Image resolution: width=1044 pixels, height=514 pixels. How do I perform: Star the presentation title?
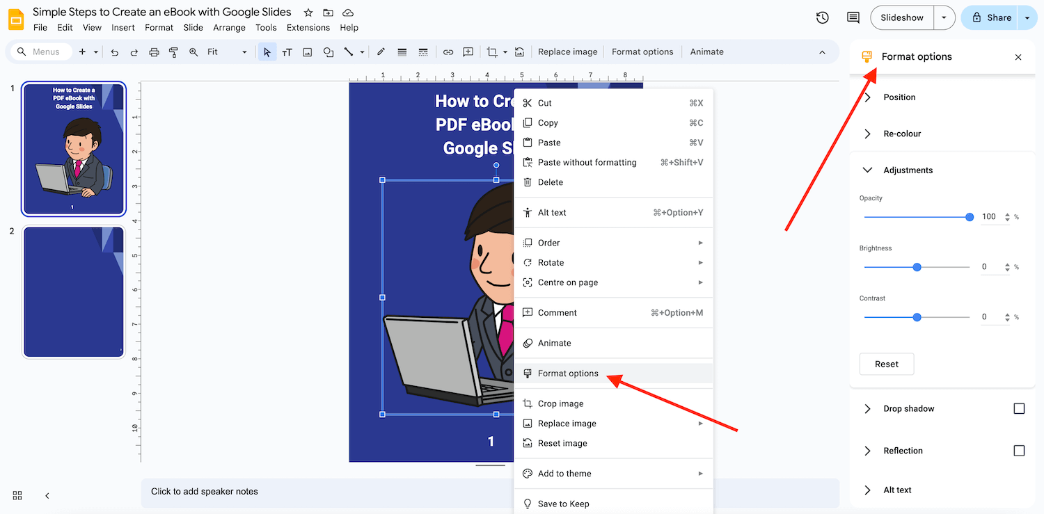(308, 13)
